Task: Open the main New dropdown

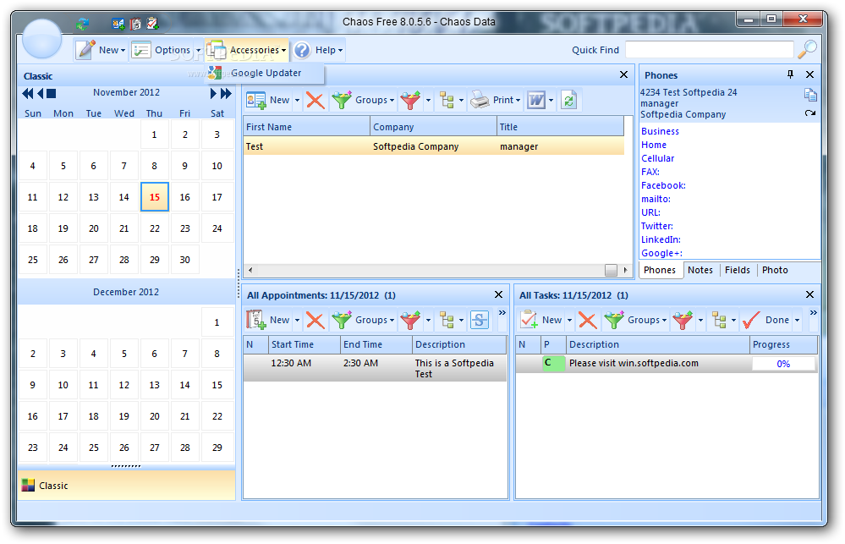Action: pyautogui.click(x=102, y=50)
